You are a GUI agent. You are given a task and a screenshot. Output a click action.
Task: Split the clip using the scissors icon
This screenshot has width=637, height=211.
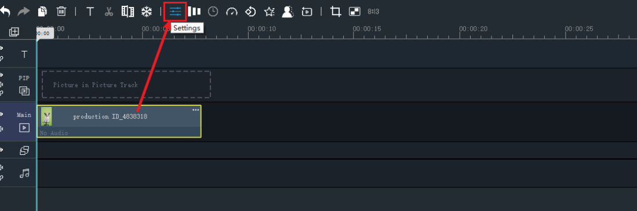click(108, 12)
